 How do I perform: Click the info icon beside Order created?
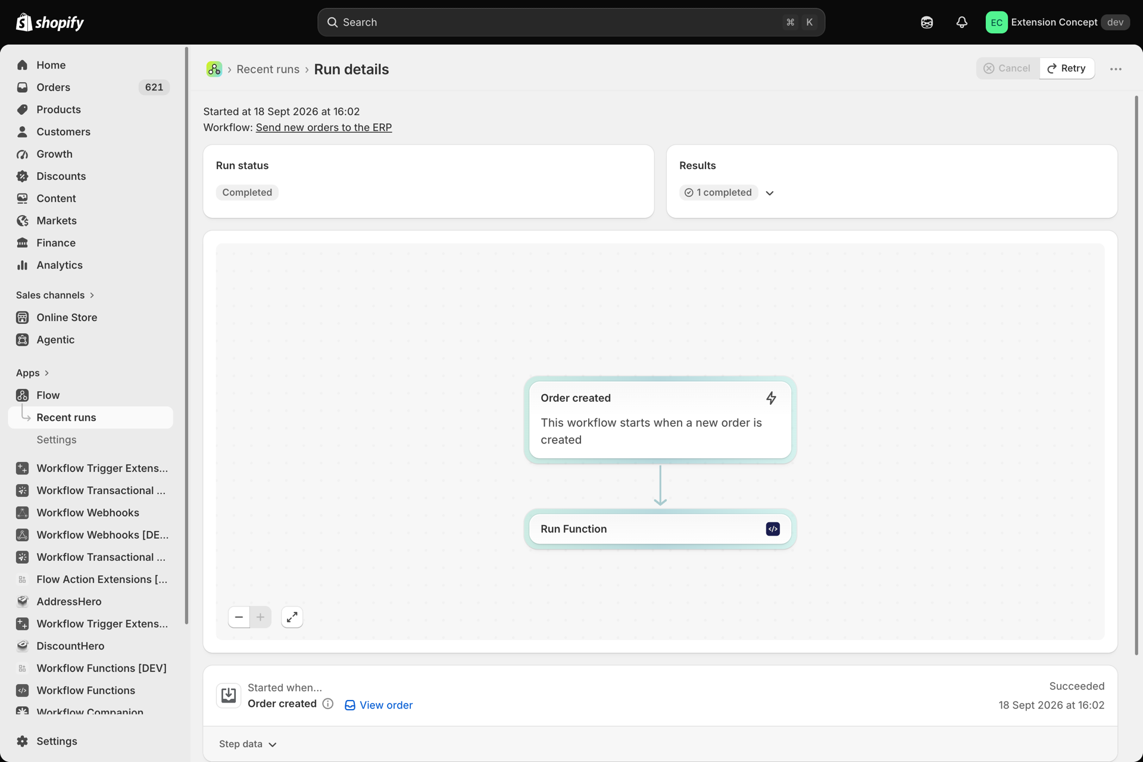coord(328,704)
